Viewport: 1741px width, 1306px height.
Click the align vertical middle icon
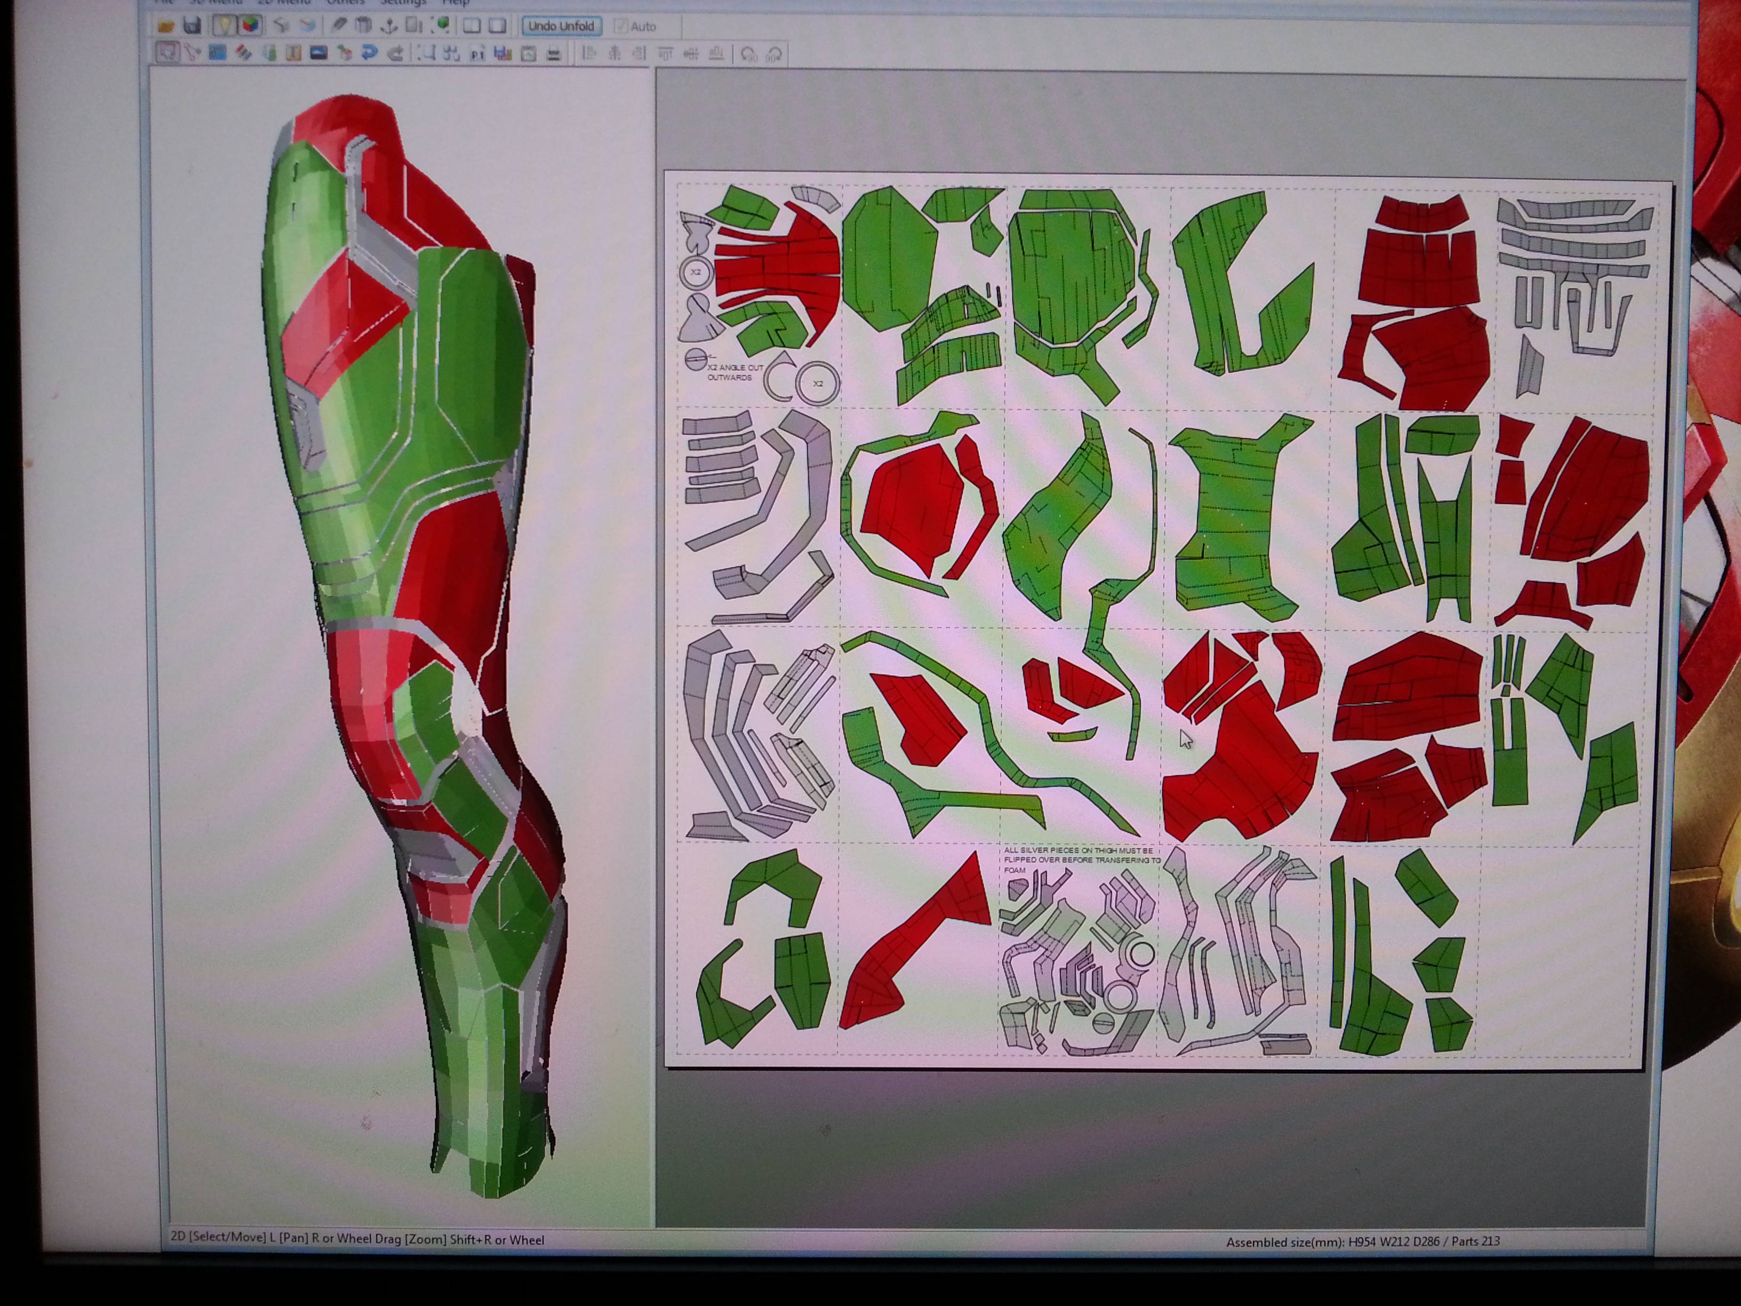coord(691,53)
